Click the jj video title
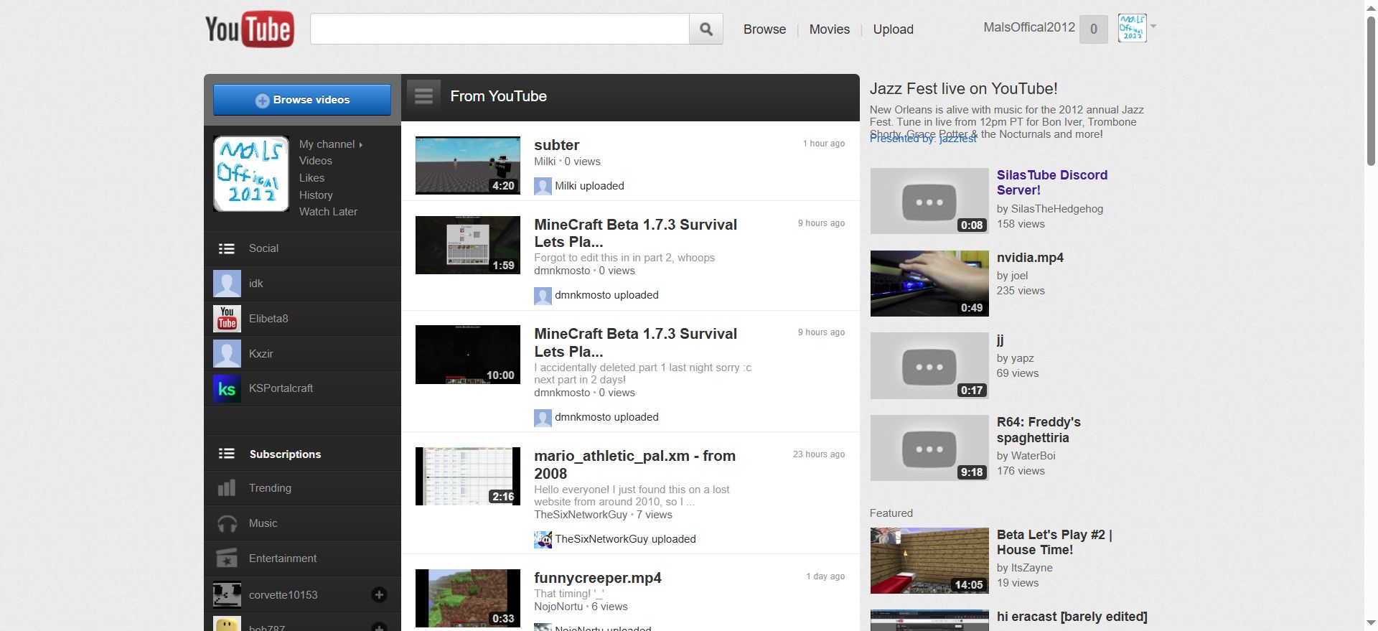Viewport: 1378px width, 631px height. [x=1000, y=340]
